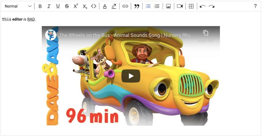The image size is (262, 137).
Task: Toggle underline formatting
Action: 58,6
